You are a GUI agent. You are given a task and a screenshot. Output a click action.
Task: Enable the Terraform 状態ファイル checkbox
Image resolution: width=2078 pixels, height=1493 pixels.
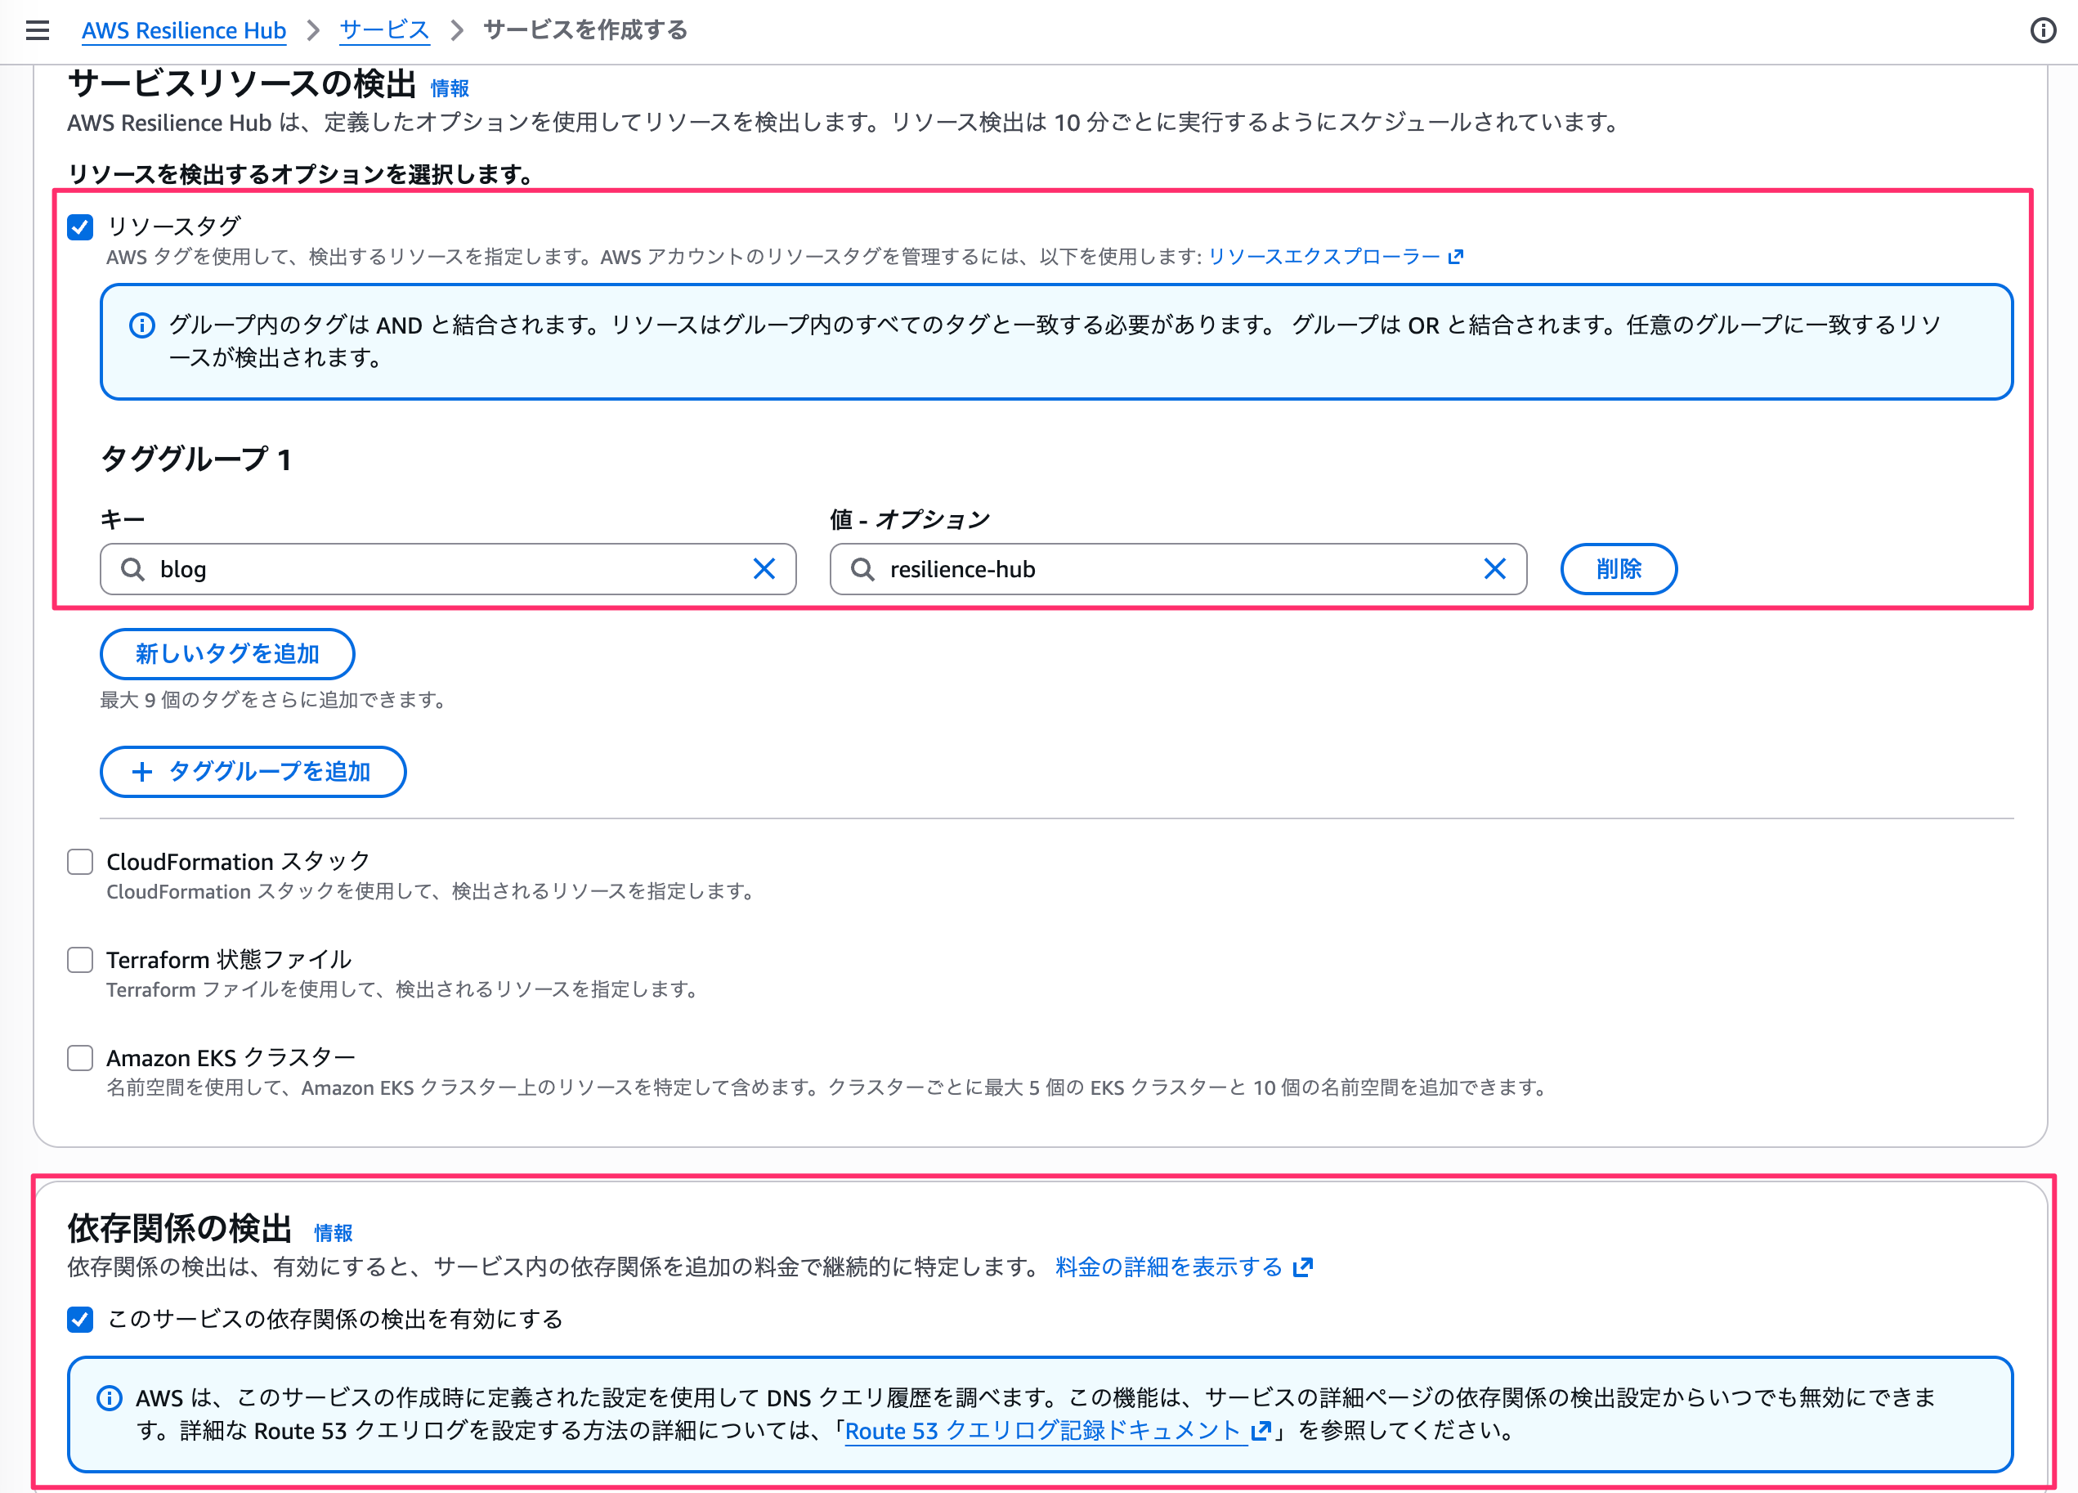click(81, 960)
